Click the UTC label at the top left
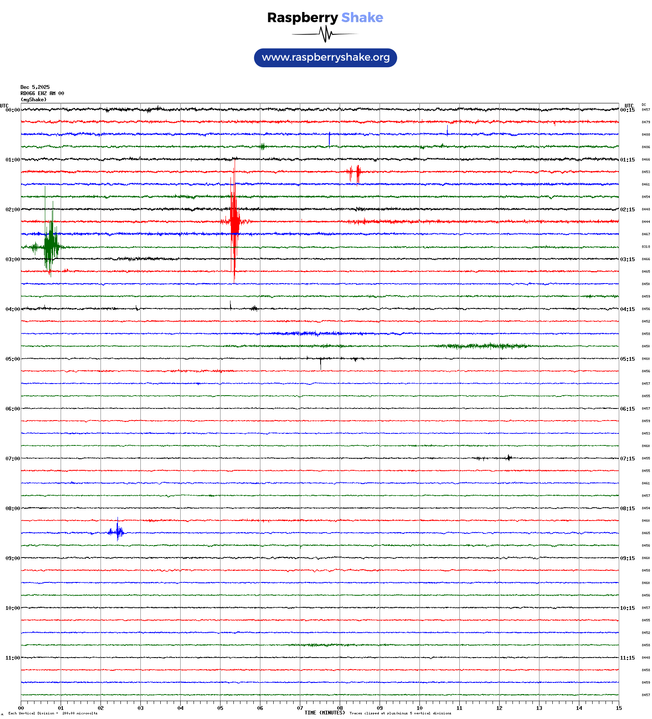This screenshot has height=719, width=652. click(x=4, y=106)
